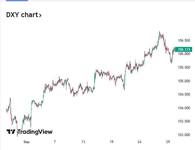Click the Sep date label on time axis

pos(26,142)
